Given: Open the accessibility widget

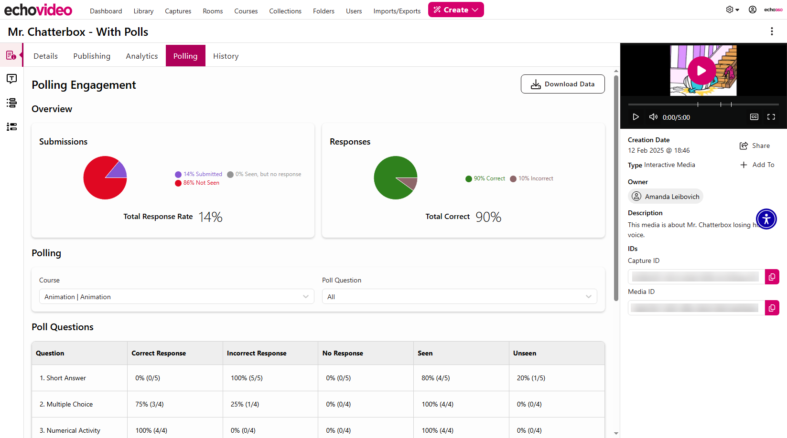Looking at the screenshot, I should (766, 219).
